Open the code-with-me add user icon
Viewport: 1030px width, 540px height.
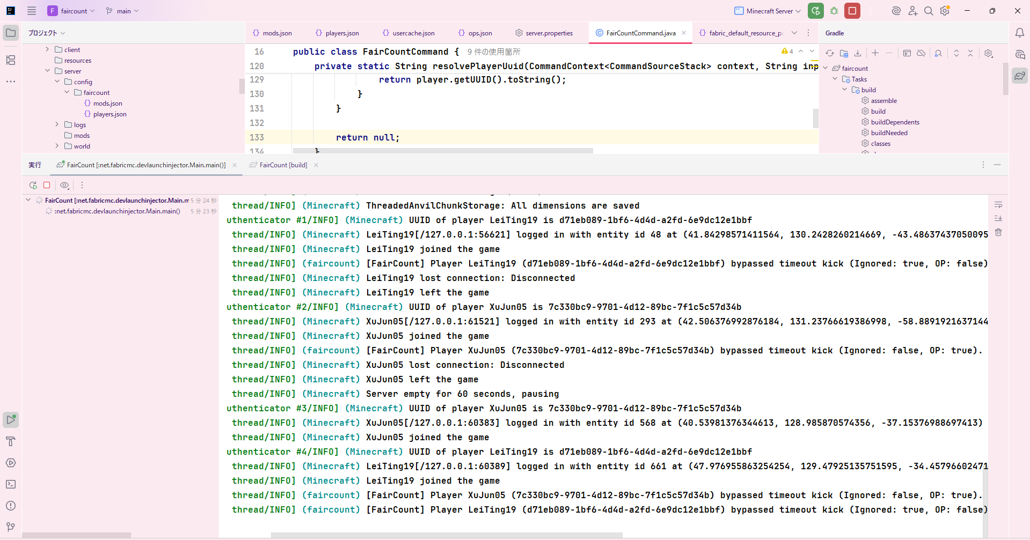click(912, 11)
